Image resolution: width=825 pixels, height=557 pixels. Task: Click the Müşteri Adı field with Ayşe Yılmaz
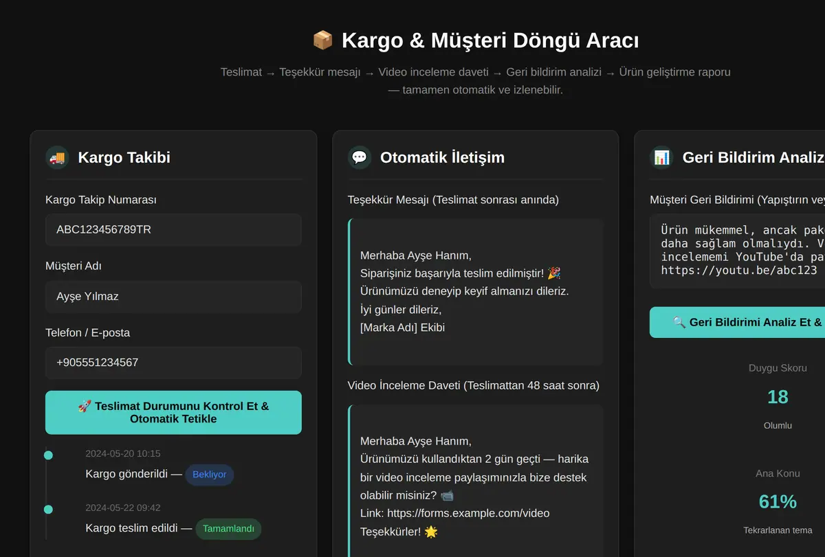(173, 296)
